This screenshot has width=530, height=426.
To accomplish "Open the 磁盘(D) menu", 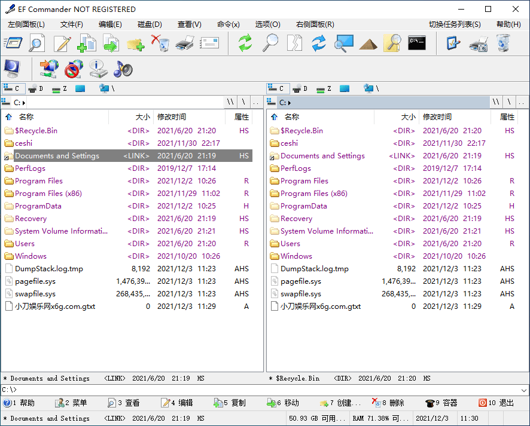I will [x=148, y=24].
